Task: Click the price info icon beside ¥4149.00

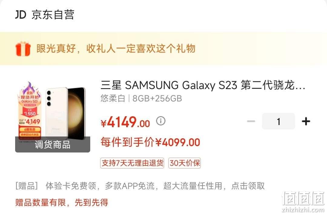Action: tap(161, 120)
